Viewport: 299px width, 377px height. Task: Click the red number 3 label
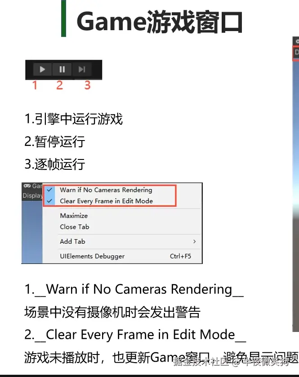point(87,85)
